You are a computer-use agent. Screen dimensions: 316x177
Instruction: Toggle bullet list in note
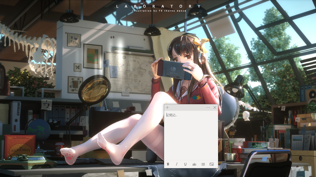pyautogui.click(x=203, y=164)
